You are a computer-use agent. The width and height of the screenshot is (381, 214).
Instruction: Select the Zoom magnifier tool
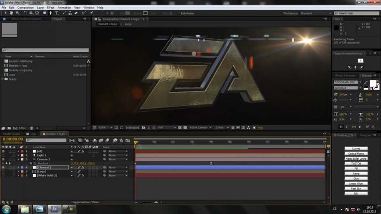[x=18, y=13]
